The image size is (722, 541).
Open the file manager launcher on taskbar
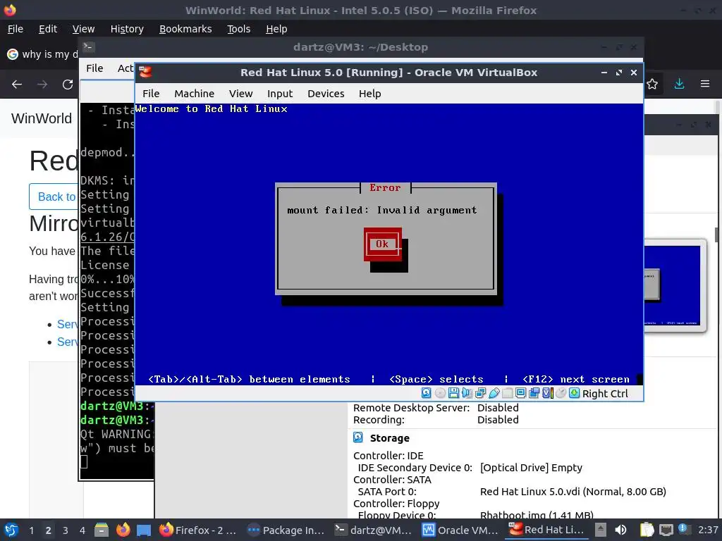point(102,530)
